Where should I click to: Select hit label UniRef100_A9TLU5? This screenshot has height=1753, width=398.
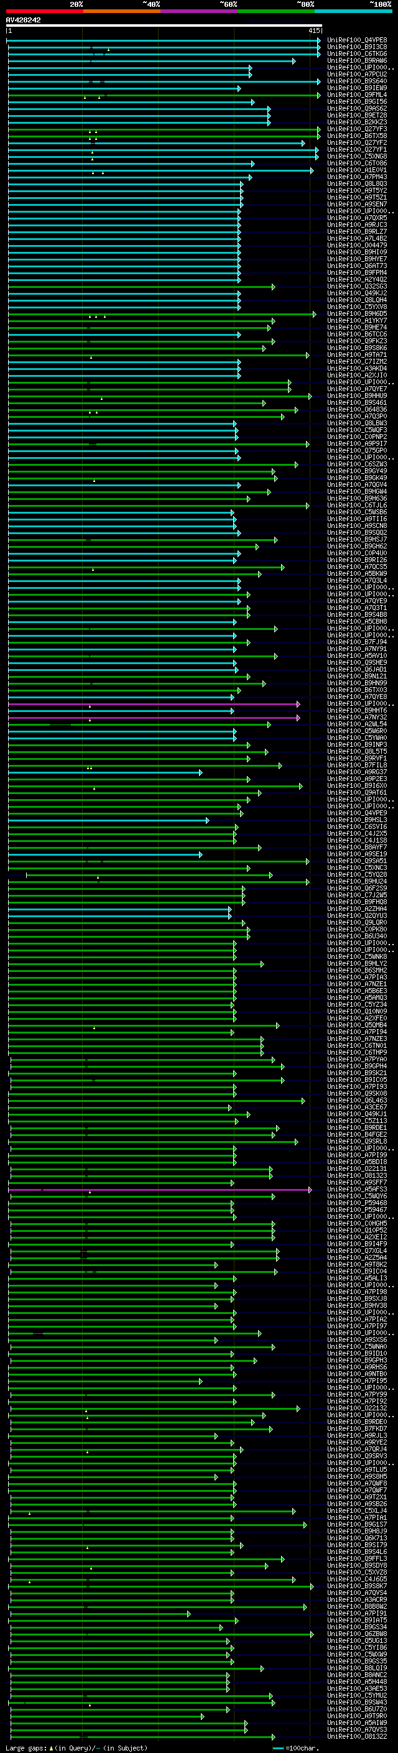(357, 1470)
